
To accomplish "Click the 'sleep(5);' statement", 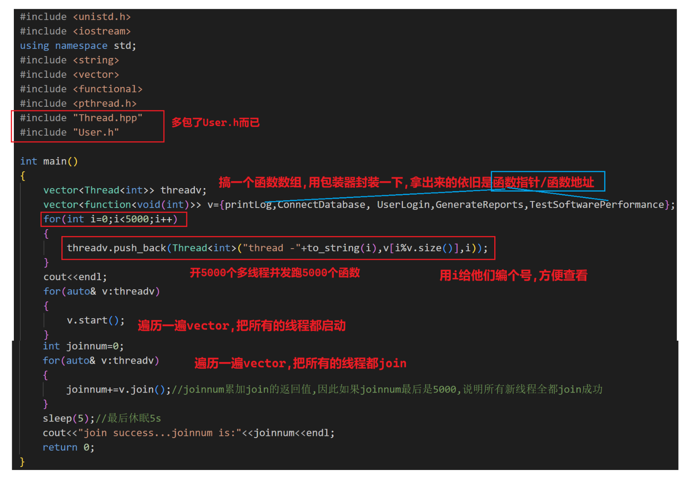I will [68, 419].
